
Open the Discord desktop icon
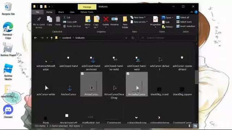pyautogui.click(x=8, y=111)
